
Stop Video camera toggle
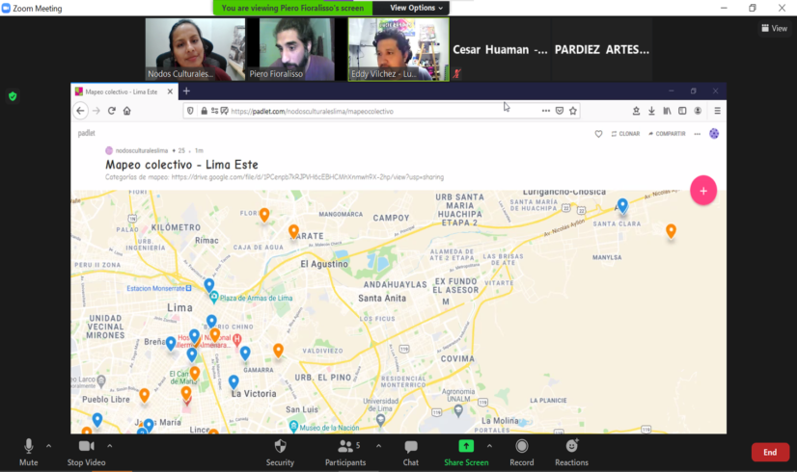pyautogui.click(x=87, y=447)
